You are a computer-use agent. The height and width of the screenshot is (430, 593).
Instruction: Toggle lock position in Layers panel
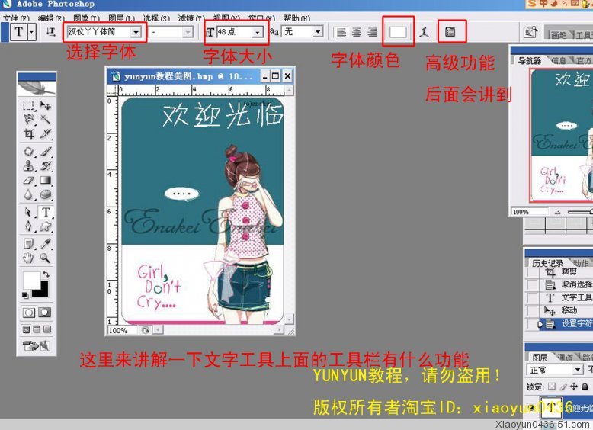tap(574, 386)
